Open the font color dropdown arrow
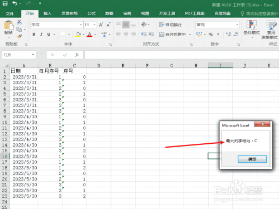This screenshot has height=209, width=279. [x=95, y=35]
